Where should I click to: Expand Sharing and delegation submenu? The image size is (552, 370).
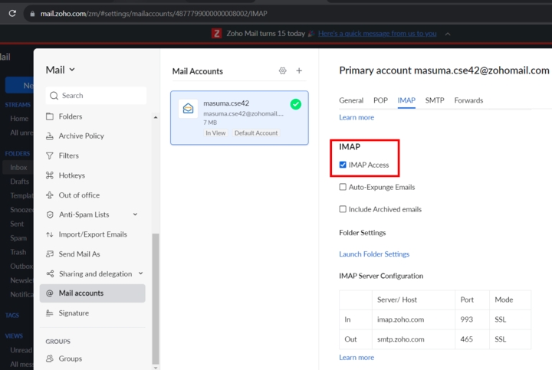140,273
